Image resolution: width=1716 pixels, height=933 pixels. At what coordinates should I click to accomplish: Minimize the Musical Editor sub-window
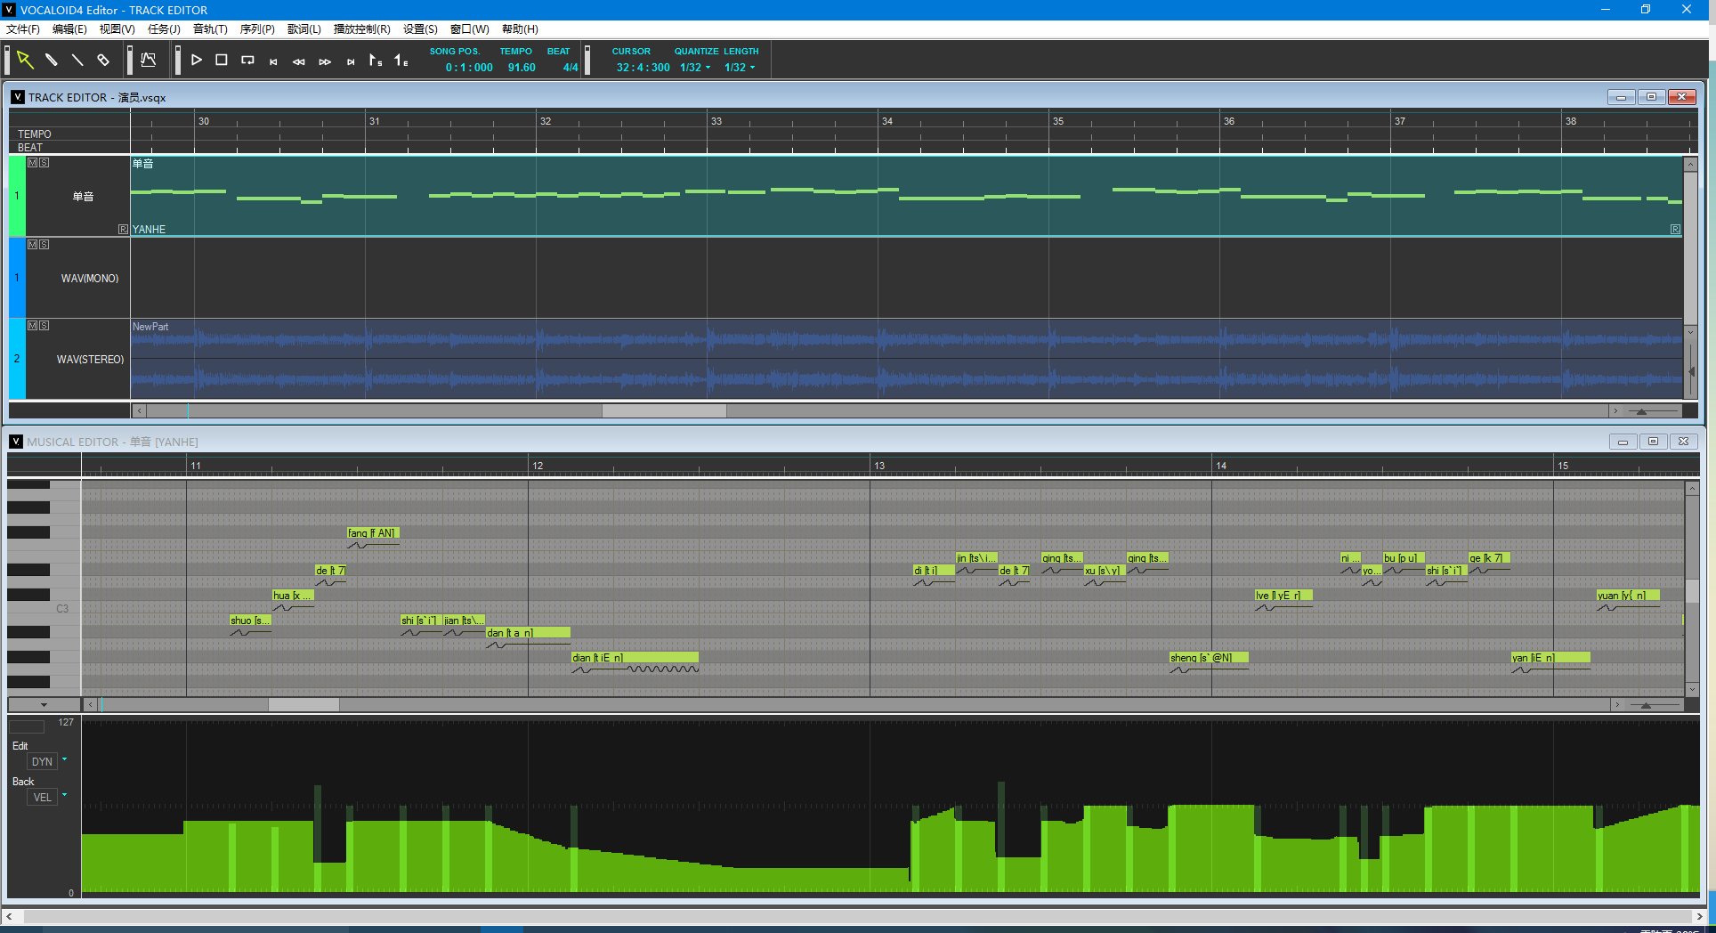pos(1623,442)
